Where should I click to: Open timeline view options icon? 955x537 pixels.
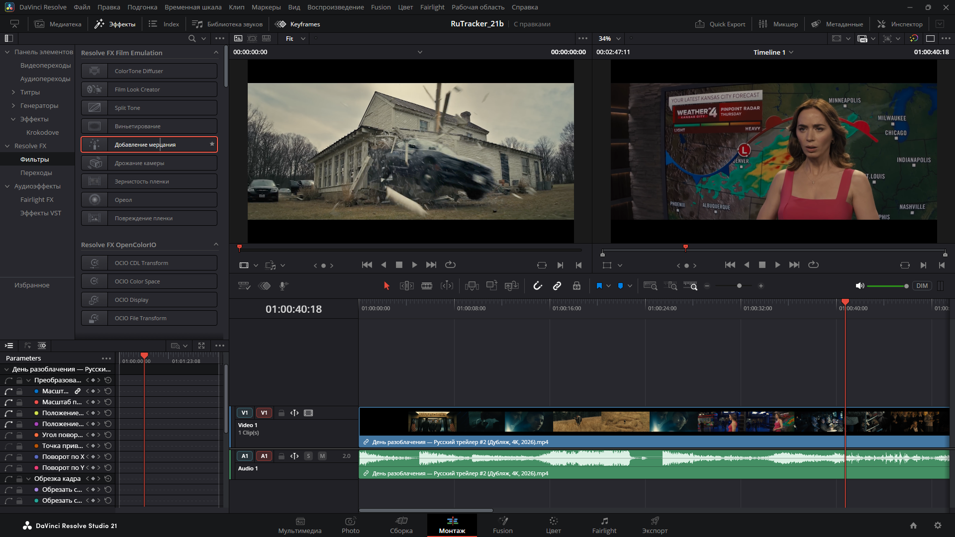(x=244, y=286)
